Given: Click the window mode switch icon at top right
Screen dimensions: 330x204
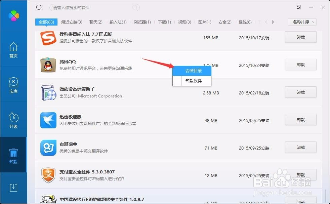Looking at the screenshot, I should point(298,7).
